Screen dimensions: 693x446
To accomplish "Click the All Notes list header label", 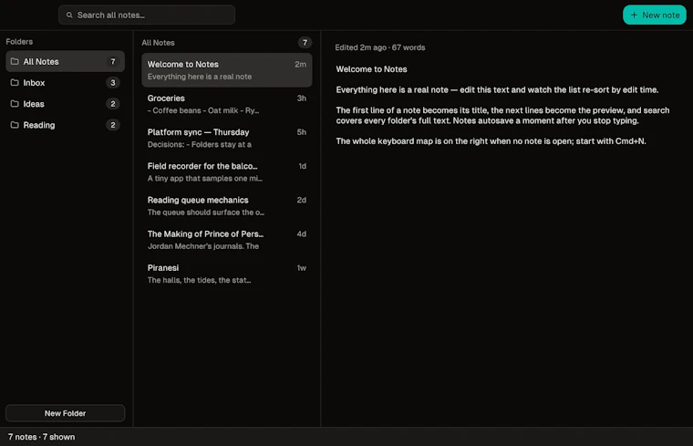I will point(159,43).
